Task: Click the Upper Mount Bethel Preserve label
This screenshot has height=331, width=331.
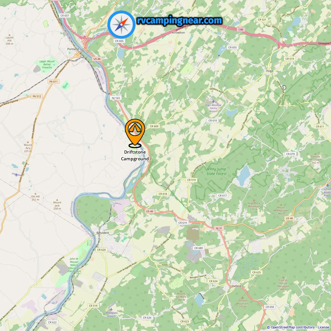Action: 47,64
